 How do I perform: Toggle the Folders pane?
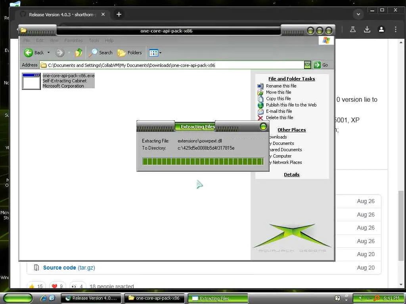130,53
